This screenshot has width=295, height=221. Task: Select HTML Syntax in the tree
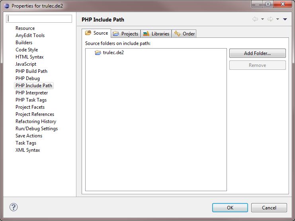pos(29,57)
